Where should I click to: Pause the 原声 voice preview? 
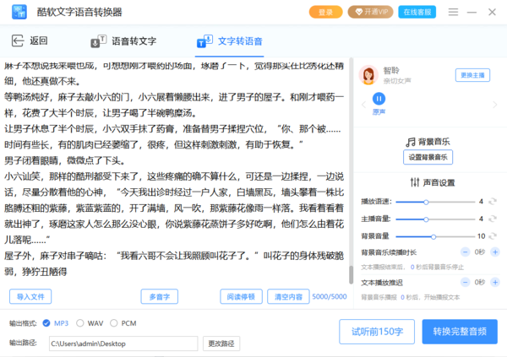[380, 100]
